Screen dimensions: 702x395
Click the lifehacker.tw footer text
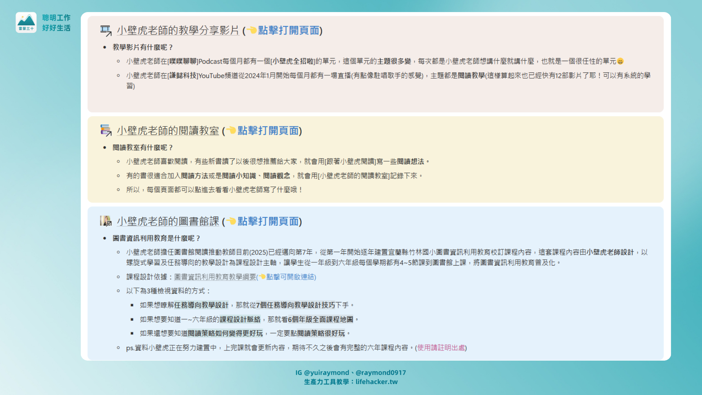376,381
